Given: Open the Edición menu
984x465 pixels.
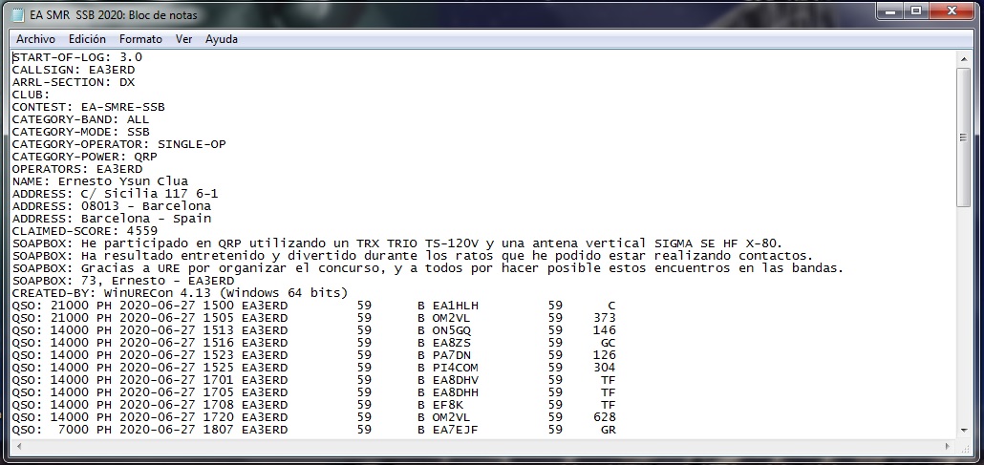Looking at the screenshot, I should [x=87, y=39].
